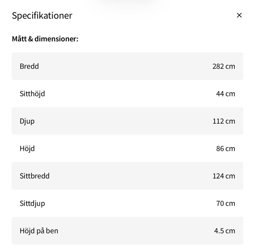The image size is (255, 252).
Task: Select the Mått & dimensioner section title
Action: 45,39
